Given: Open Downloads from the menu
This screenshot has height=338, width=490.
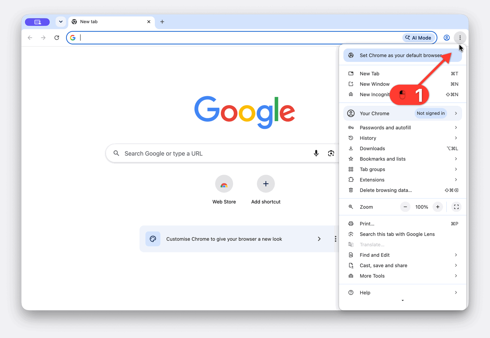Looking at the screenshot, I should [x=403, y=148].
